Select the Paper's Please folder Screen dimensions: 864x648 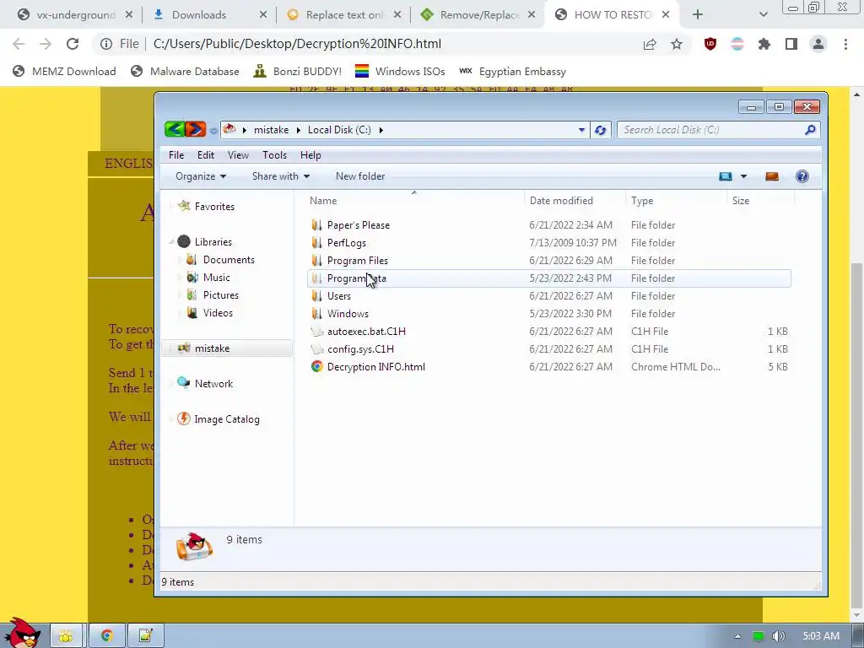point(358,224)
